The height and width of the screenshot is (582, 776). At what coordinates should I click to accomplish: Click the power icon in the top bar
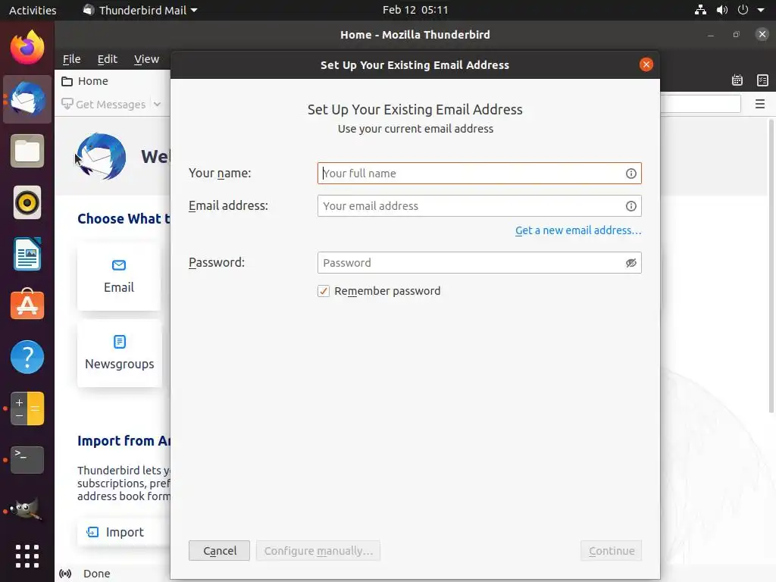(743, 10)
